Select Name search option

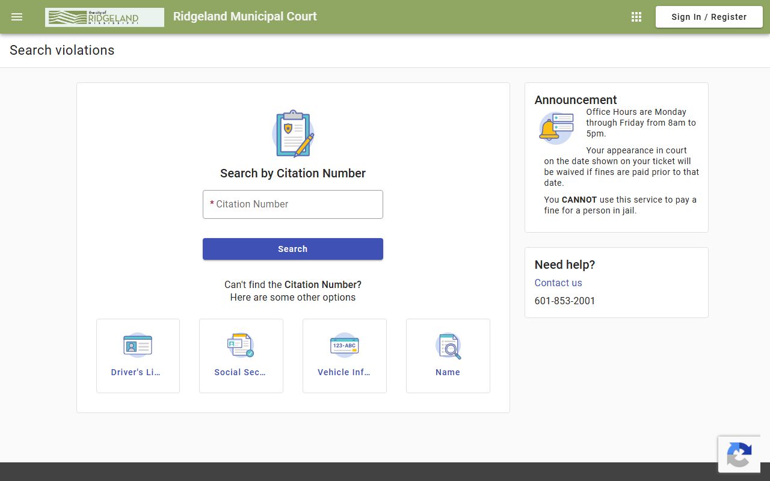448,356
